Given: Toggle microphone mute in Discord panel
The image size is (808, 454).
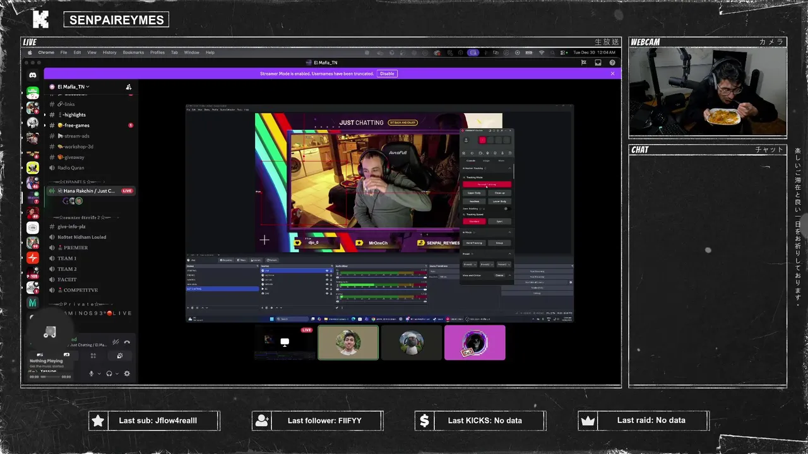Looking at the screenshot, I should (92, 373).
